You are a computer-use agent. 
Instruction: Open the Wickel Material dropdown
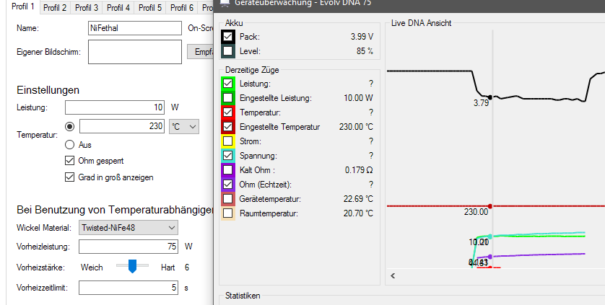point(128,228)
